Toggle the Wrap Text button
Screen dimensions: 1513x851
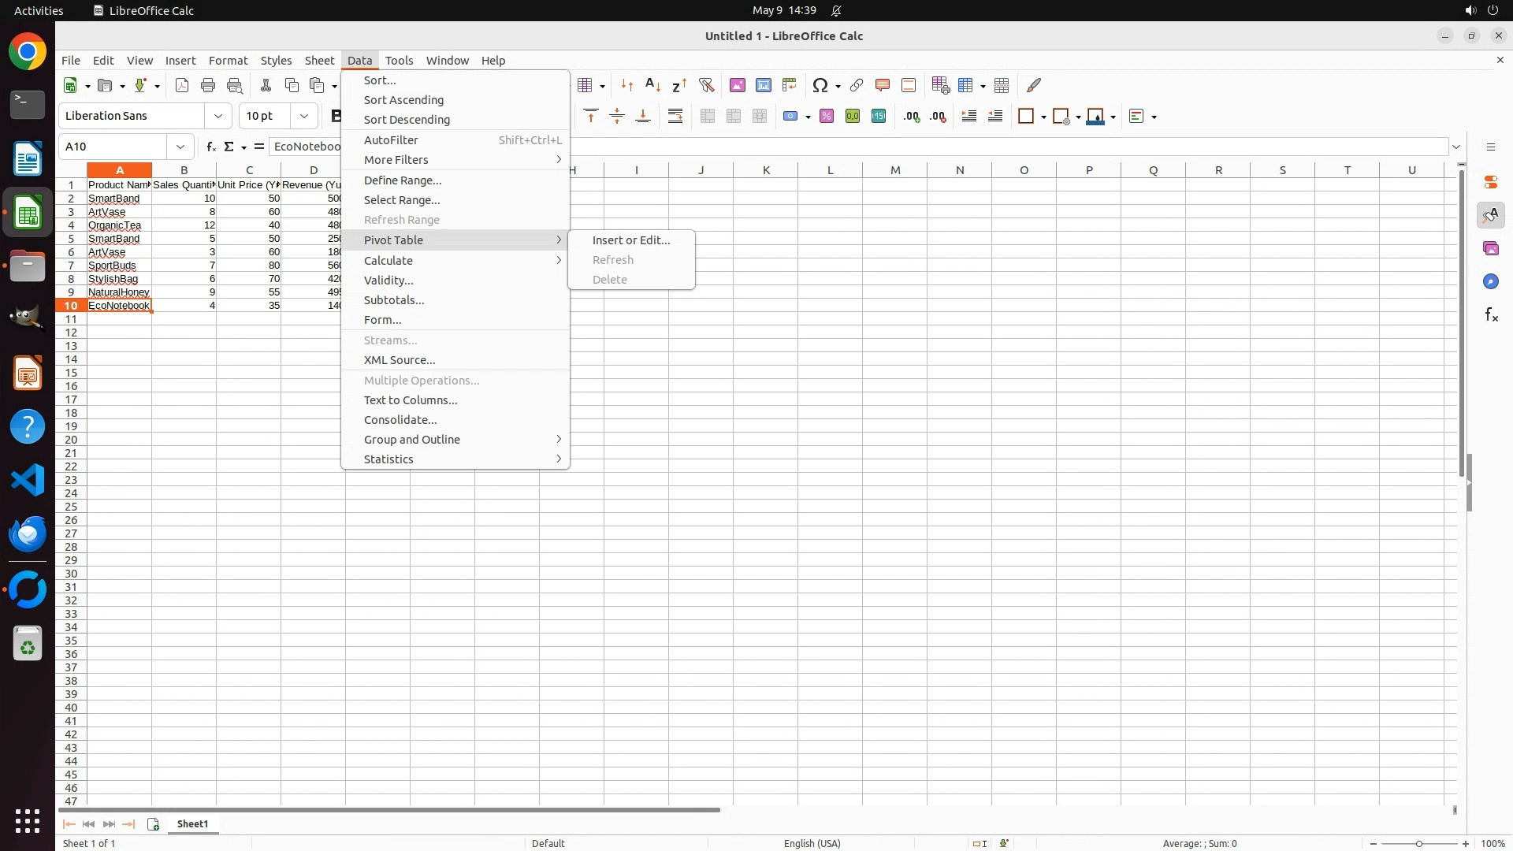tap(675, 116)
